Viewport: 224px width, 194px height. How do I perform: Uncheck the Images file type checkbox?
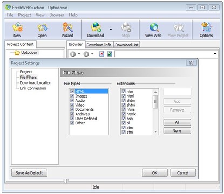point(72,96)
